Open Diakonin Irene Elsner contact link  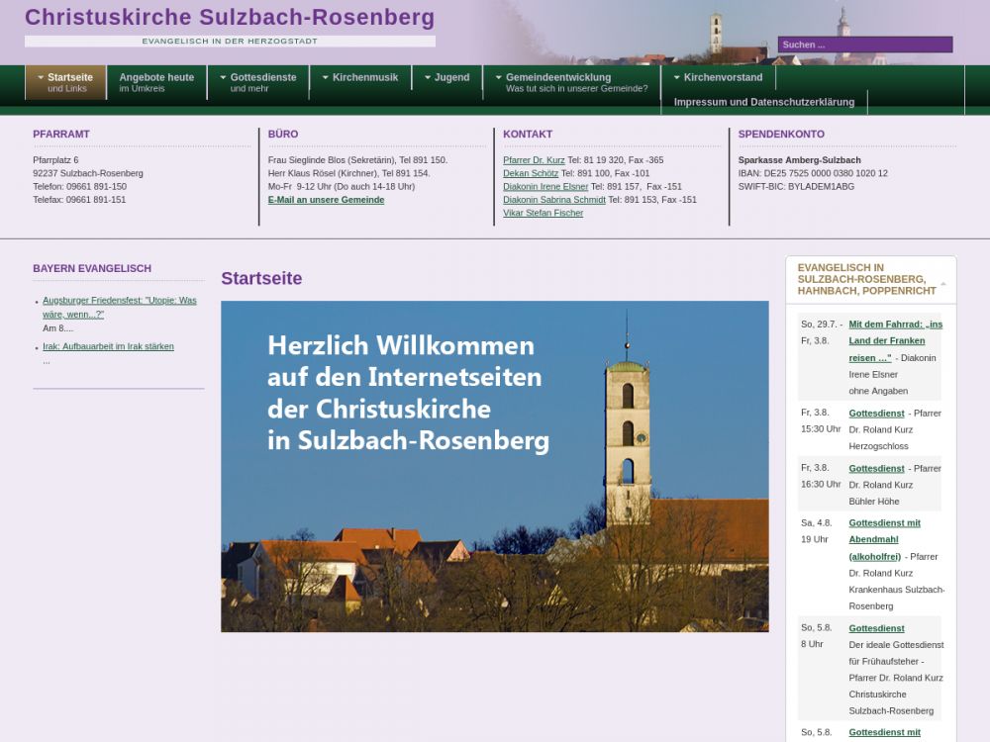point(545,187)
